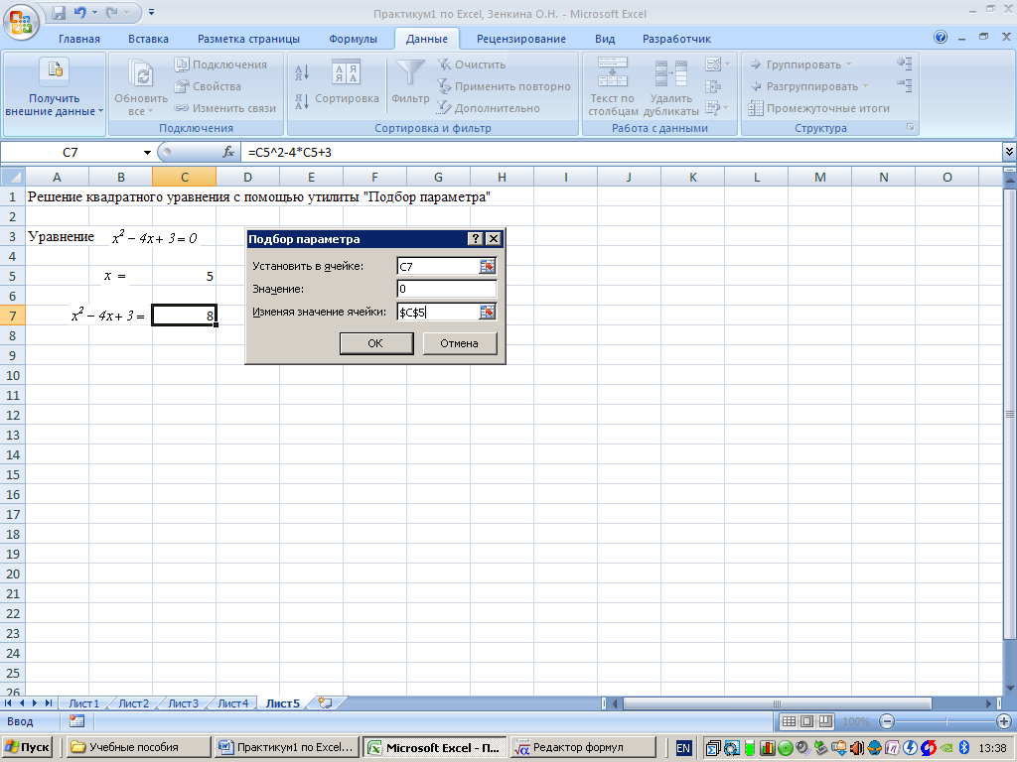The height and width of the screenshot is (762, 1017).
Task: Expand the formula bar
Action: [x=1009, y=152]
